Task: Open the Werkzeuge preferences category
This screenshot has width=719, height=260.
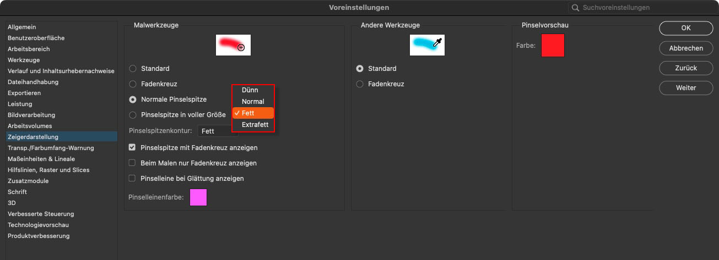Action: tap(24, 60)
